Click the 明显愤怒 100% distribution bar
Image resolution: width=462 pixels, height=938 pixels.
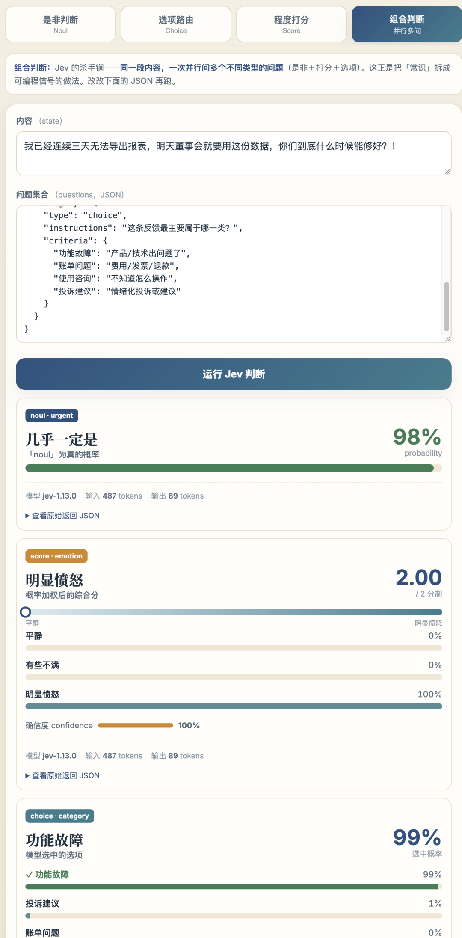(234, 706)
